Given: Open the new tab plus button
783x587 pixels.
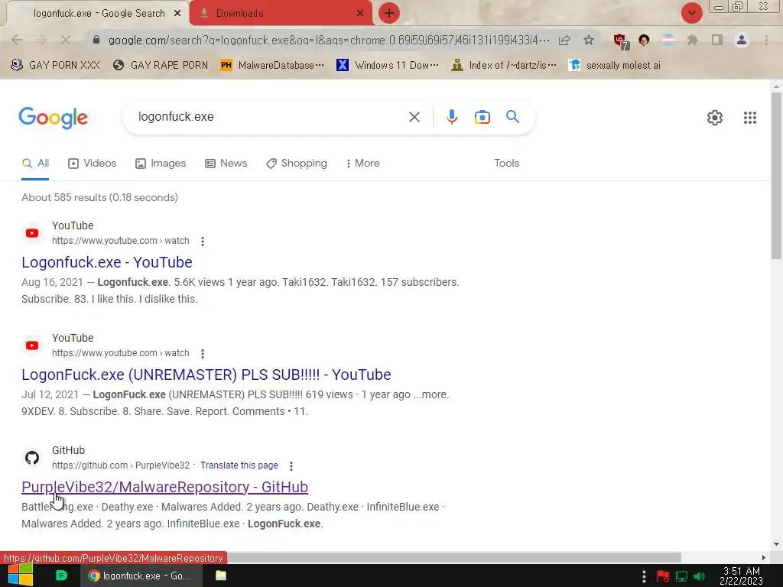Looking at the screenshot, I should pos(389,13).
